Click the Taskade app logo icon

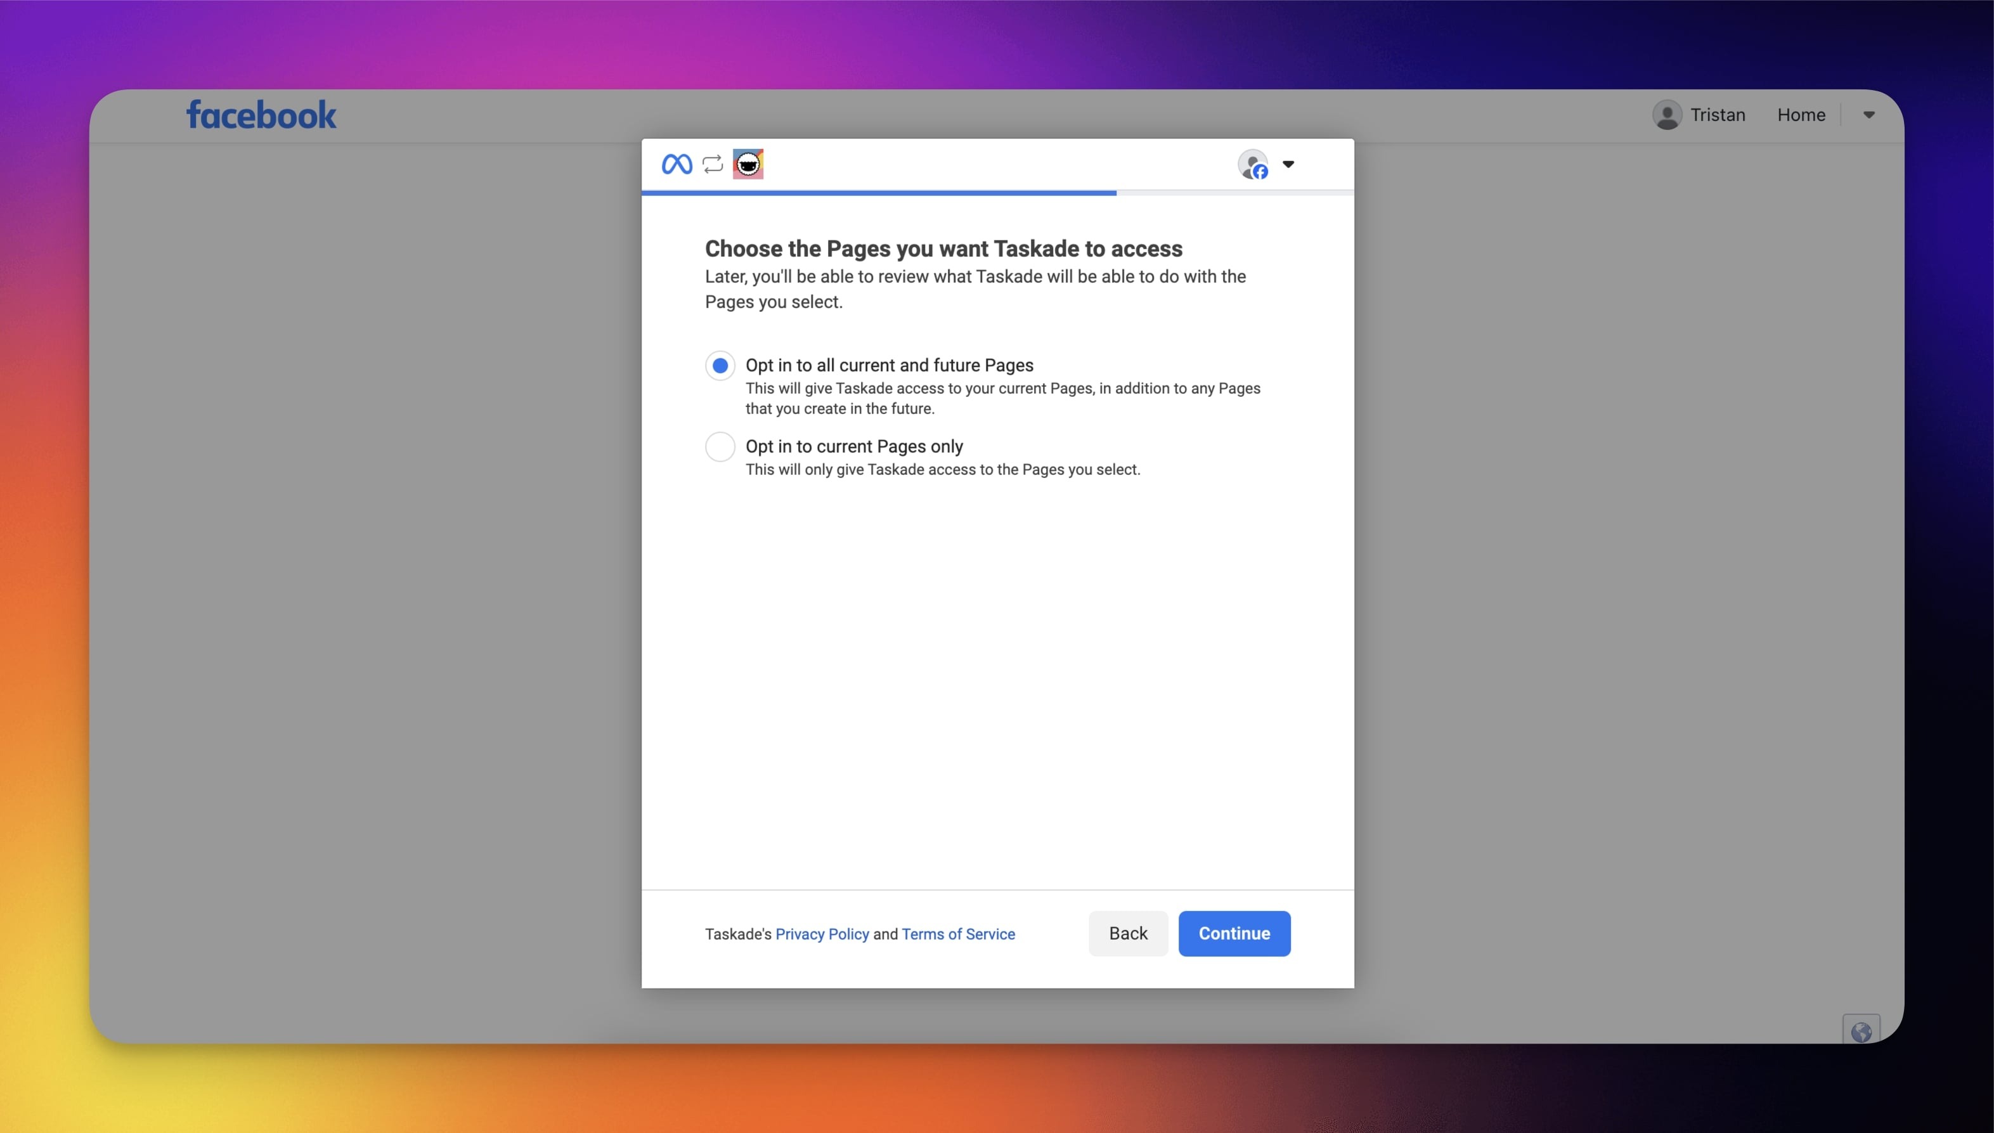748,164
